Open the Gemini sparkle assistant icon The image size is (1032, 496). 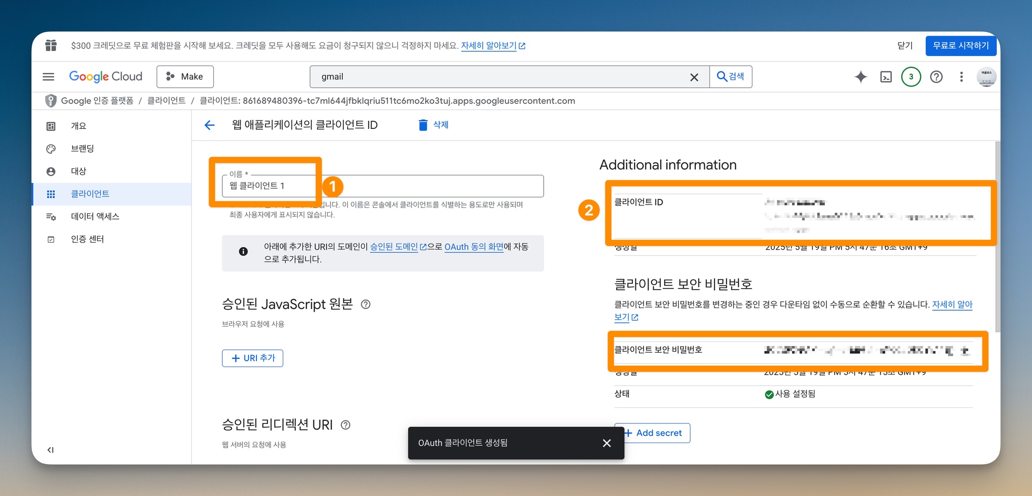[861, 77]
